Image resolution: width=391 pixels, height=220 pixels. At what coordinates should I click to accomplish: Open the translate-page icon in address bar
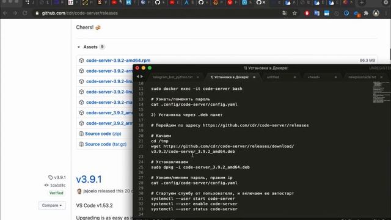[285, 13]
